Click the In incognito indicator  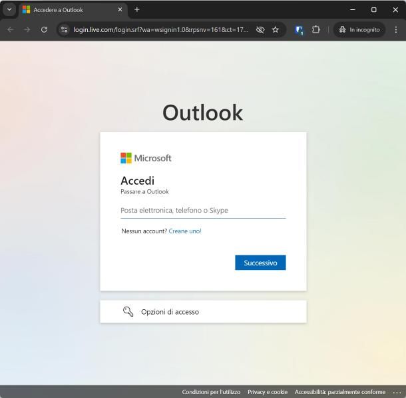(x=359, y=30)
